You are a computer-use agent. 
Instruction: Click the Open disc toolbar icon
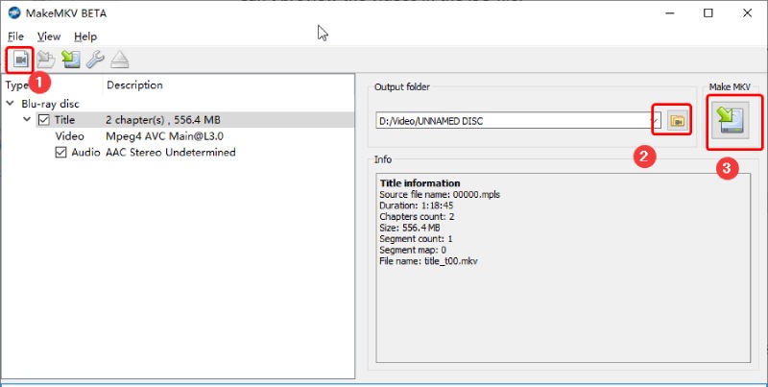point(46,60)
